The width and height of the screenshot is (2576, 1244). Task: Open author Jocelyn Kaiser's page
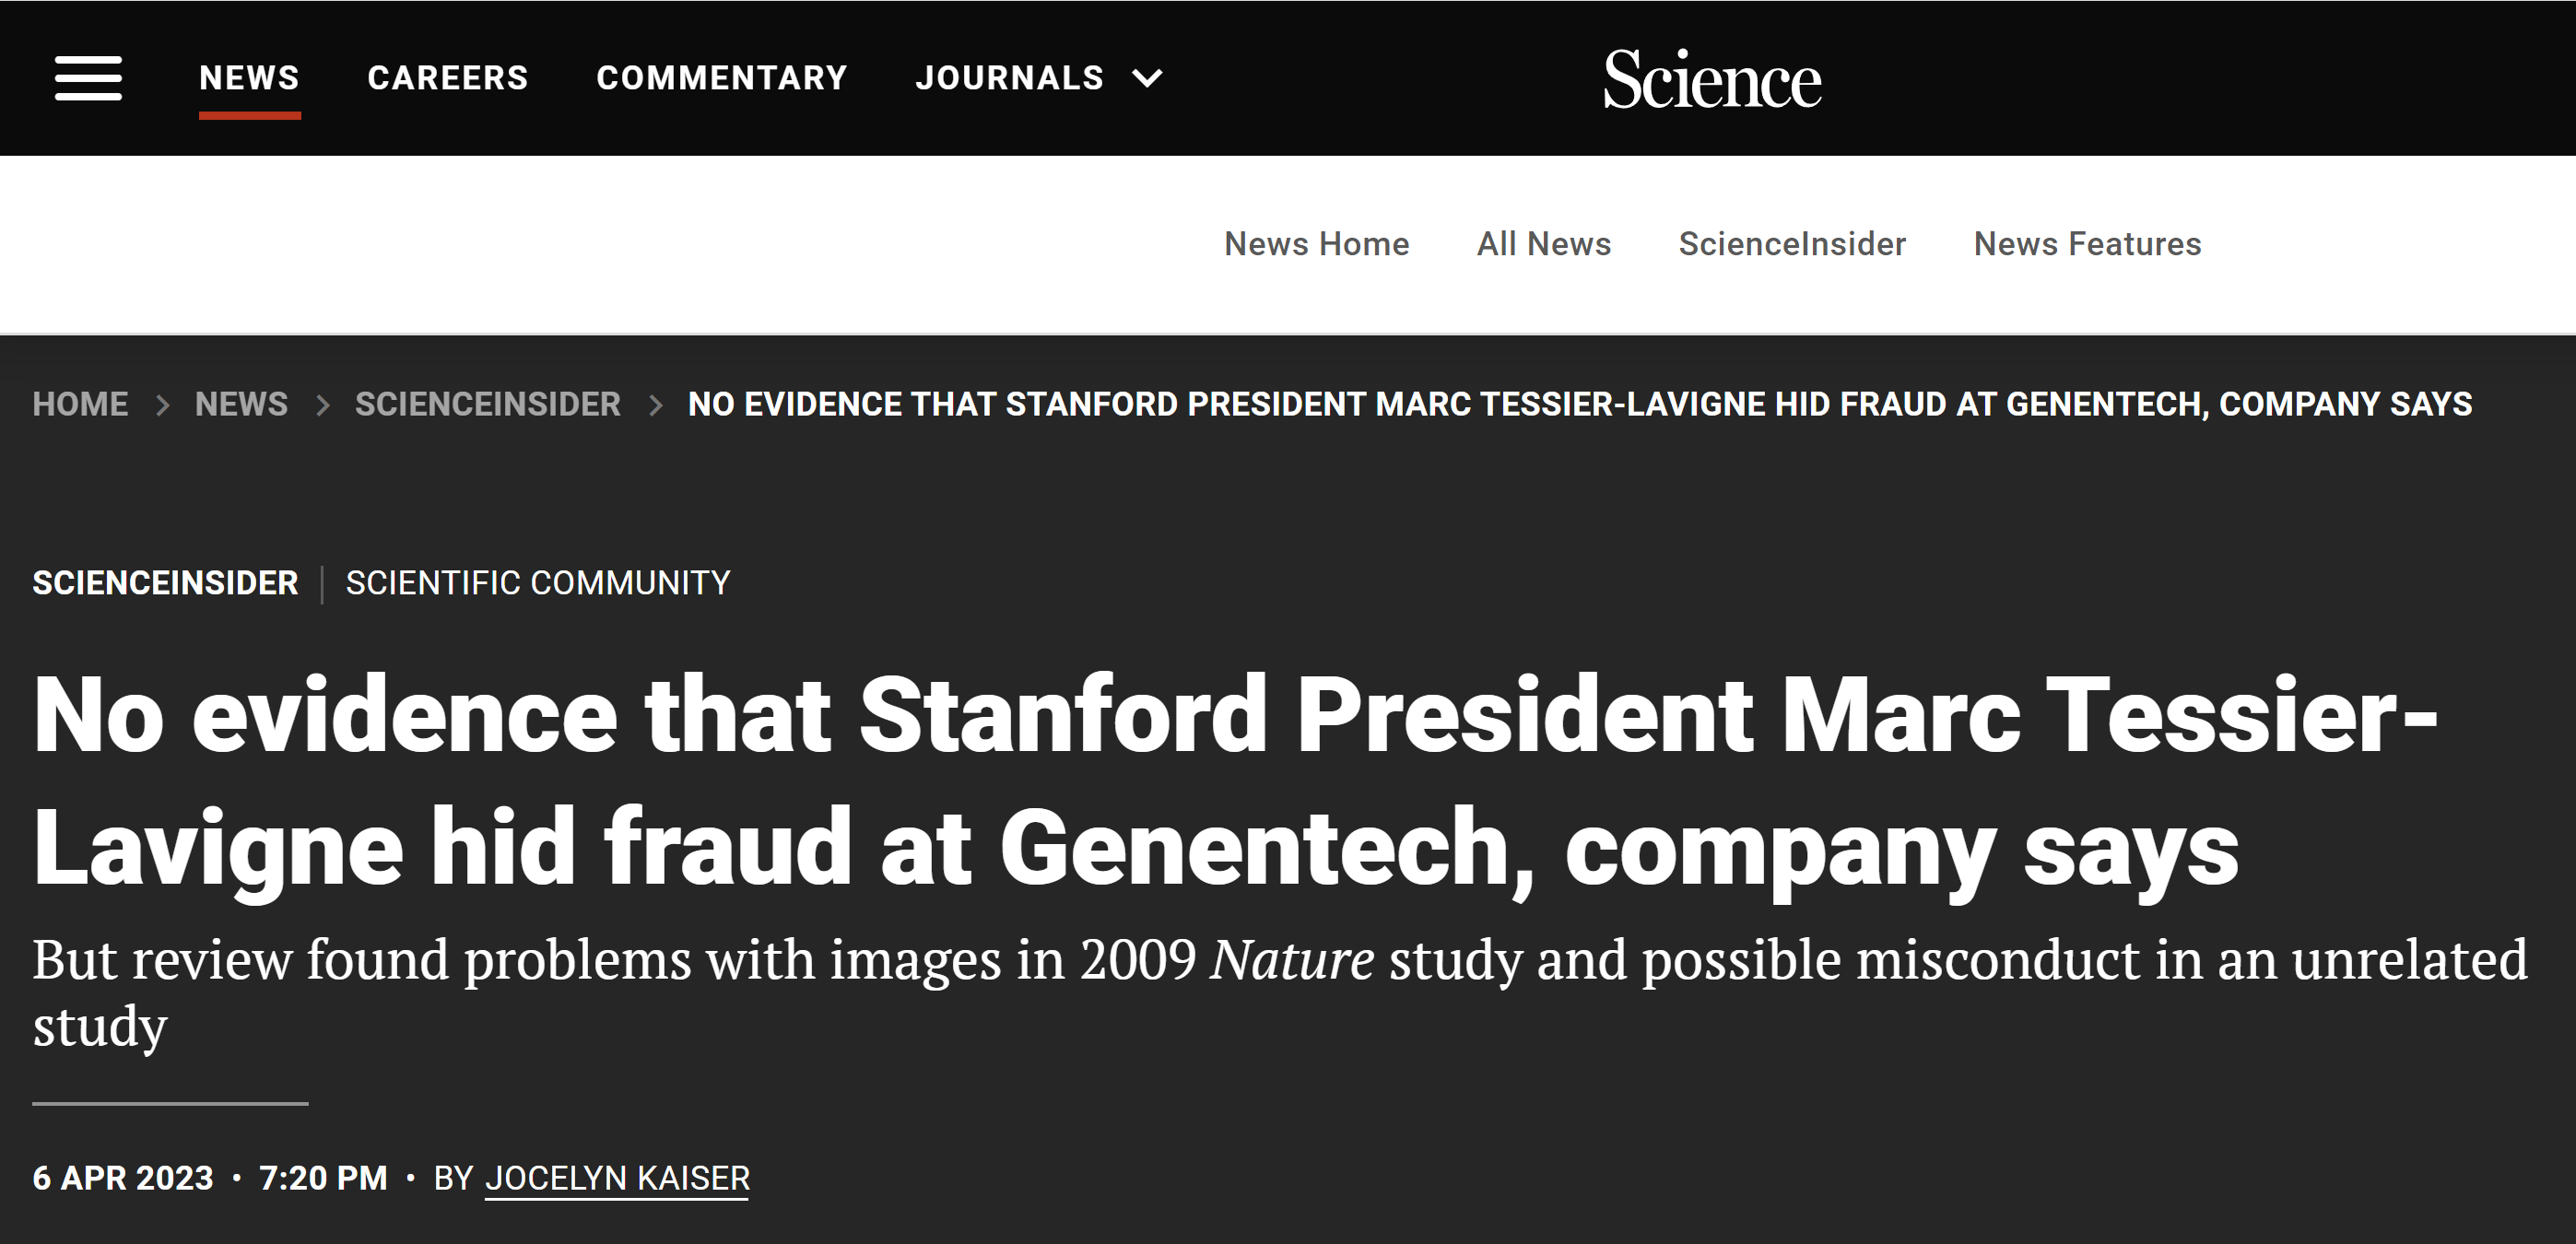pyautogui.click(x=617, y=1178)
